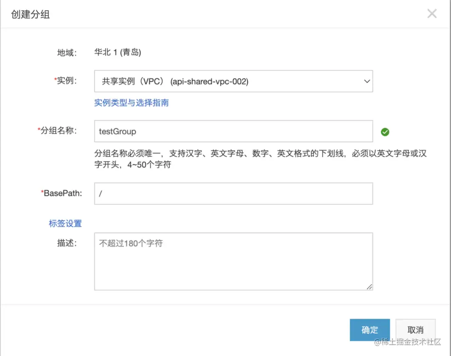Close the 创建分组 dialog
This screenshot has width=451, height=356.
(432, 13)
